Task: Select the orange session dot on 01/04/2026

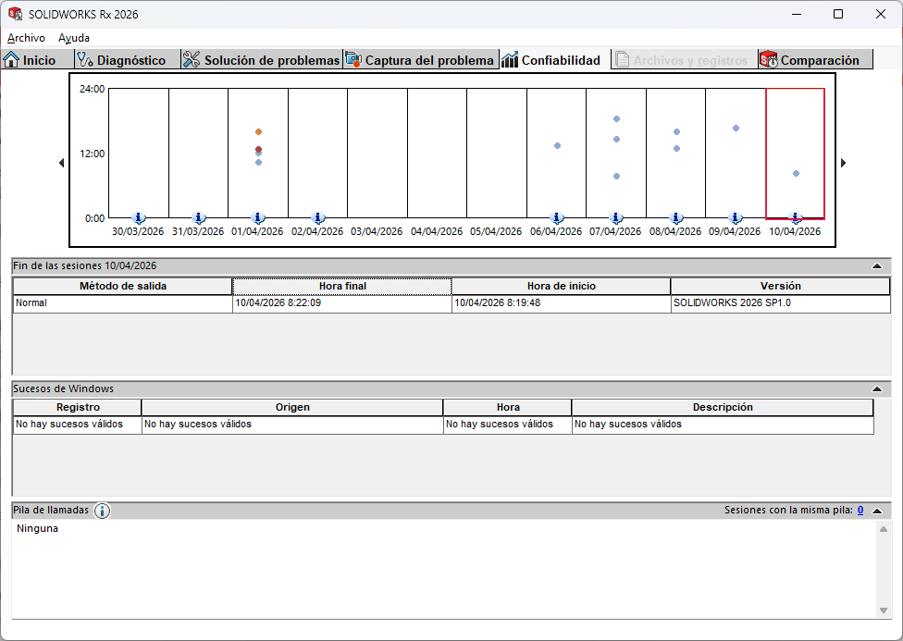Action: coord(258,132)
